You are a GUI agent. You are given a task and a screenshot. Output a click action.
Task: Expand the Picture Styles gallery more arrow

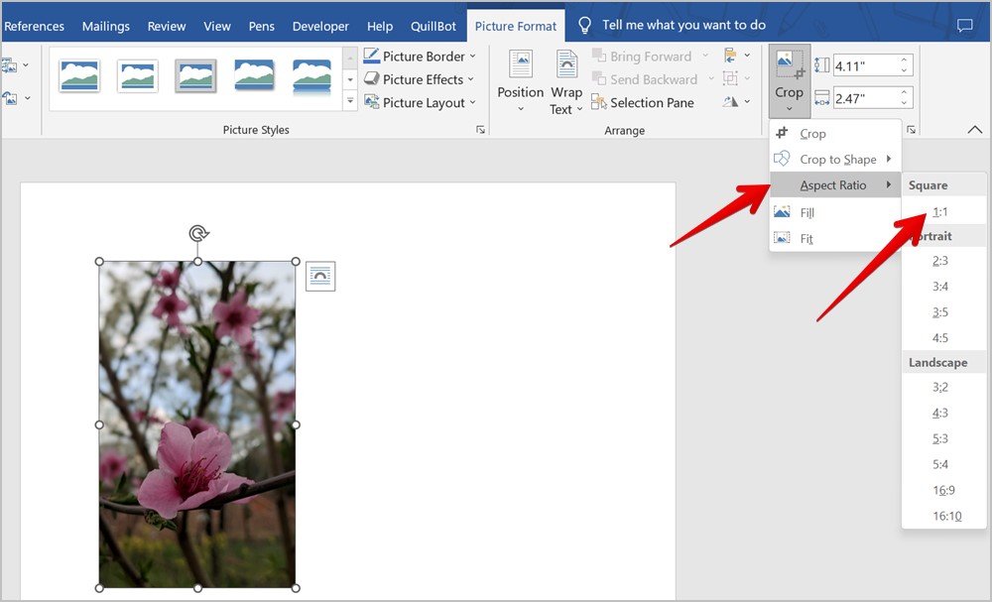(x=350, y=101)
